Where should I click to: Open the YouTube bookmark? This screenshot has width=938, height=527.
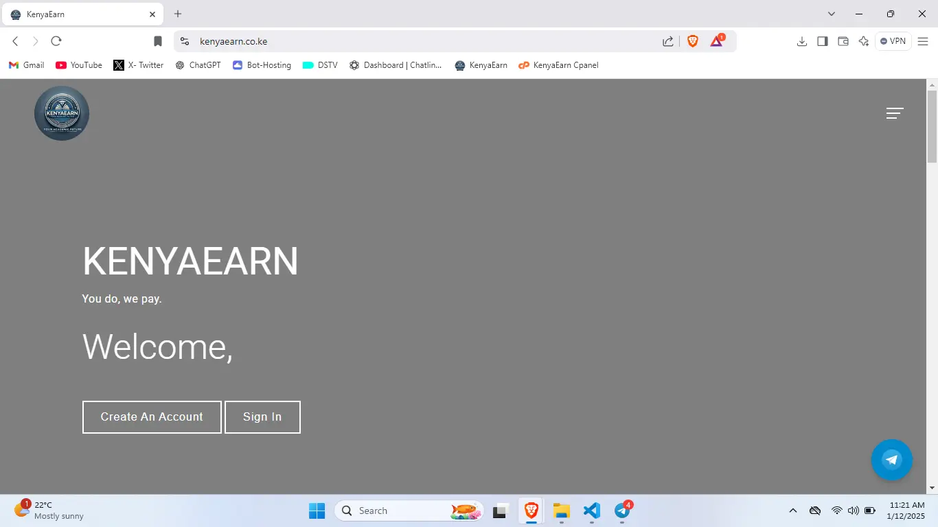click(79, 65)
